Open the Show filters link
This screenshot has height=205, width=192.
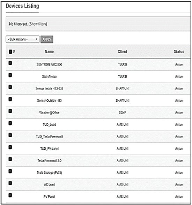[x=38, y=24]
